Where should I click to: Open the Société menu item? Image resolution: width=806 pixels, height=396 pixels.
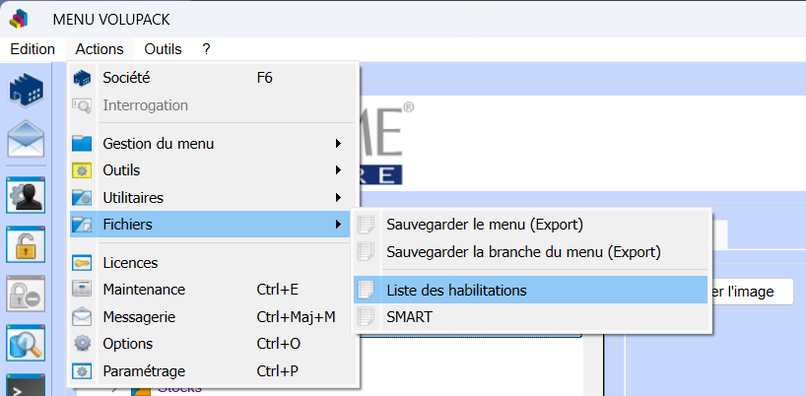tap(126, 78)
